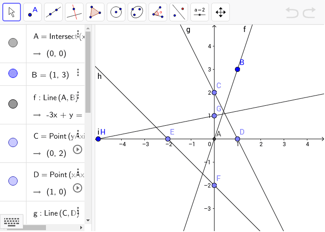Select point G on the y-axis
Screen dimensions: 325x232
pos(214,116)
